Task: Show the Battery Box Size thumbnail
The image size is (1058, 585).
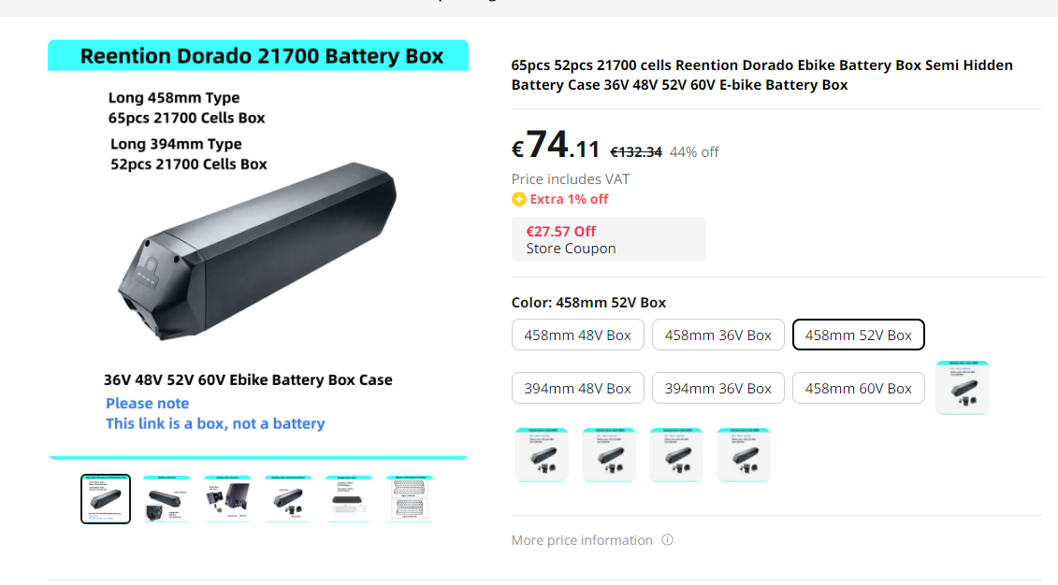Action: click(x=349, y=498)
